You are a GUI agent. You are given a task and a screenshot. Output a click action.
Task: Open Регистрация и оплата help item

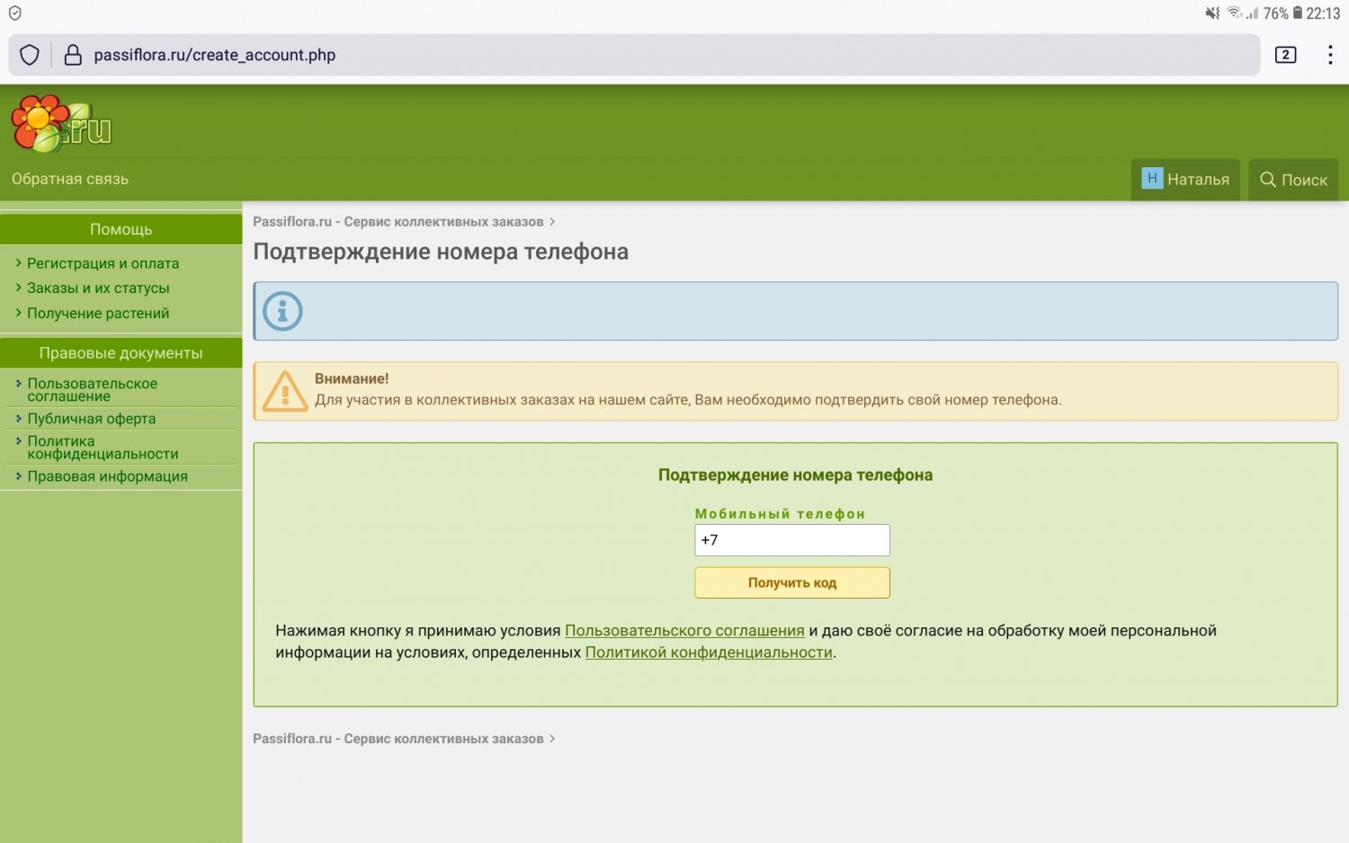coord(103,263)
